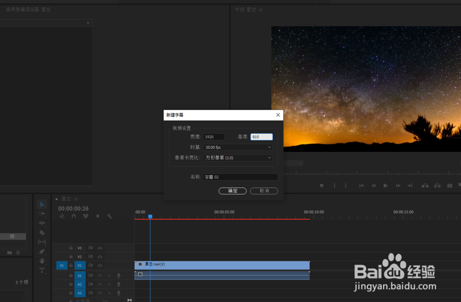The height and width of the screenshot is (302, 461).
Task: Toggle lock on track A1
Action: pos(71,276)
